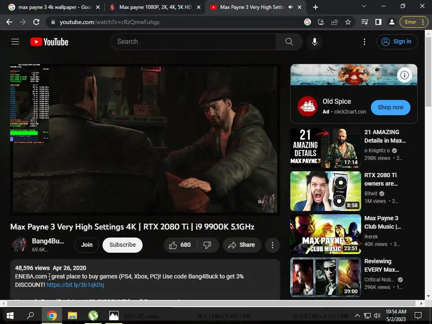Screen dimensions: 432x324
Task: Open volume control in system tray
Action: point(377,316)
